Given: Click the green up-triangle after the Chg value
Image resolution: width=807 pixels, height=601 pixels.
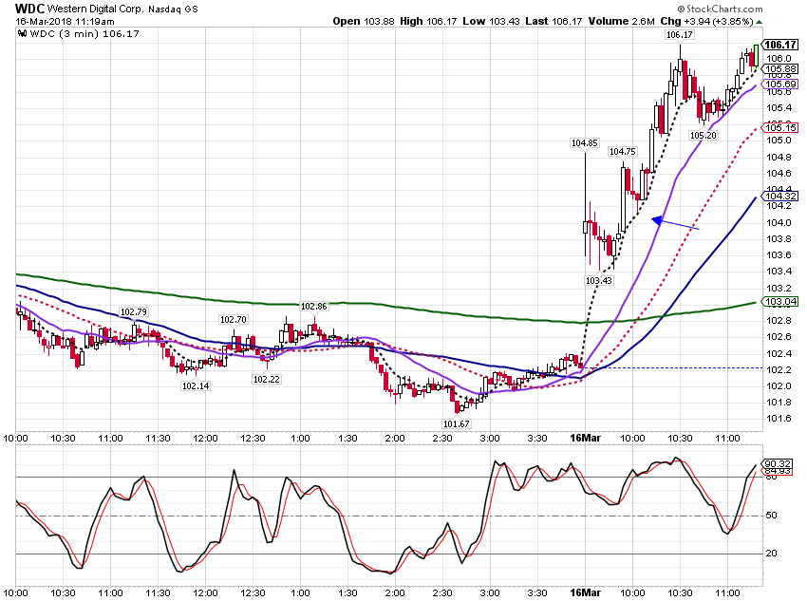Looking at the screenshot, I should 760,22.
